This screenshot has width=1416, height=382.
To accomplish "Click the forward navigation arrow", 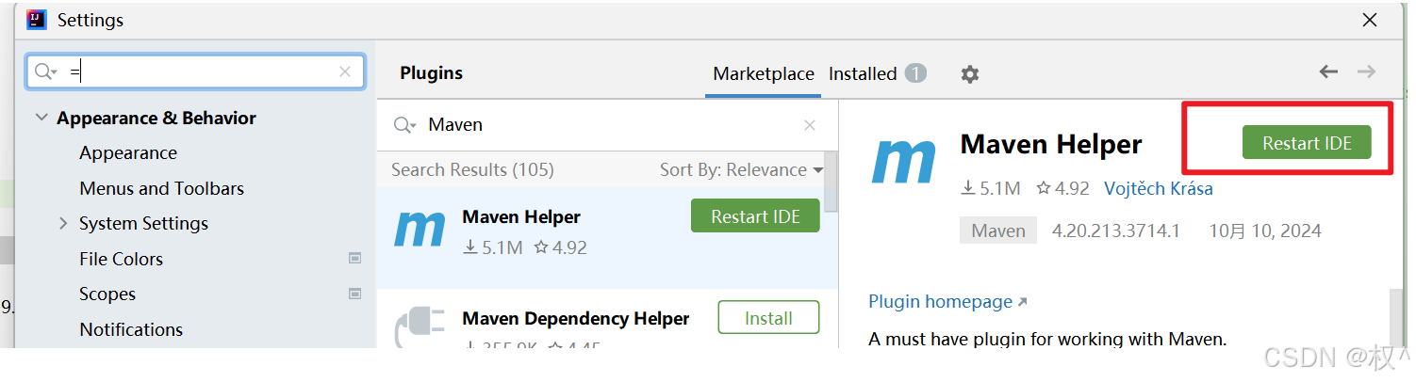I will (x=1366, y=72).
